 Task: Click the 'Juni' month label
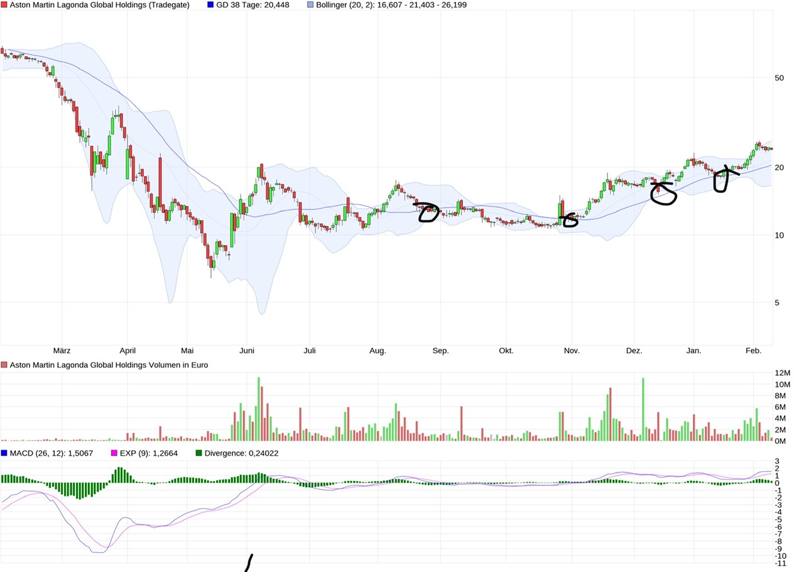247,351
